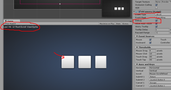Screen dimensions: 171x90
Task: Open the UICamera script icon
Action: click(x=136, y=12)
